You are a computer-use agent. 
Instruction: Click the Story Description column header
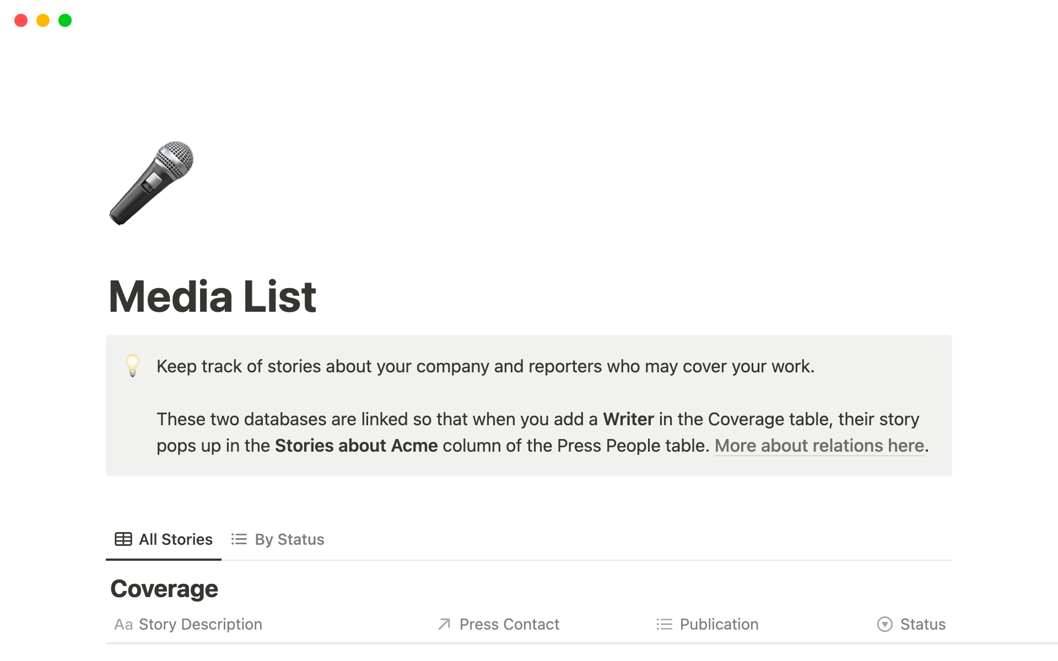199,624
